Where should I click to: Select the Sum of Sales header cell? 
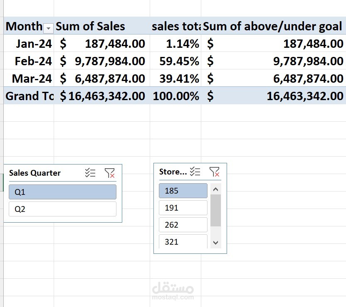pos(90,27)
